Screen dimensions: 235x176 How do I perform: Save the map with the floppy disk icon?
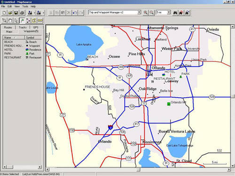[x=16, y=13]
